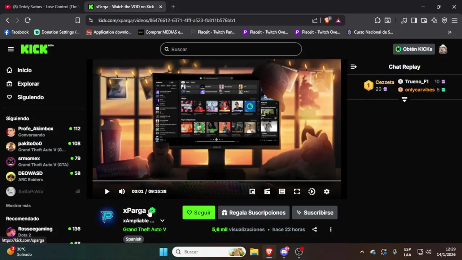
Task: Open browser extensions puzzle icon
Action: click(378, 20)
